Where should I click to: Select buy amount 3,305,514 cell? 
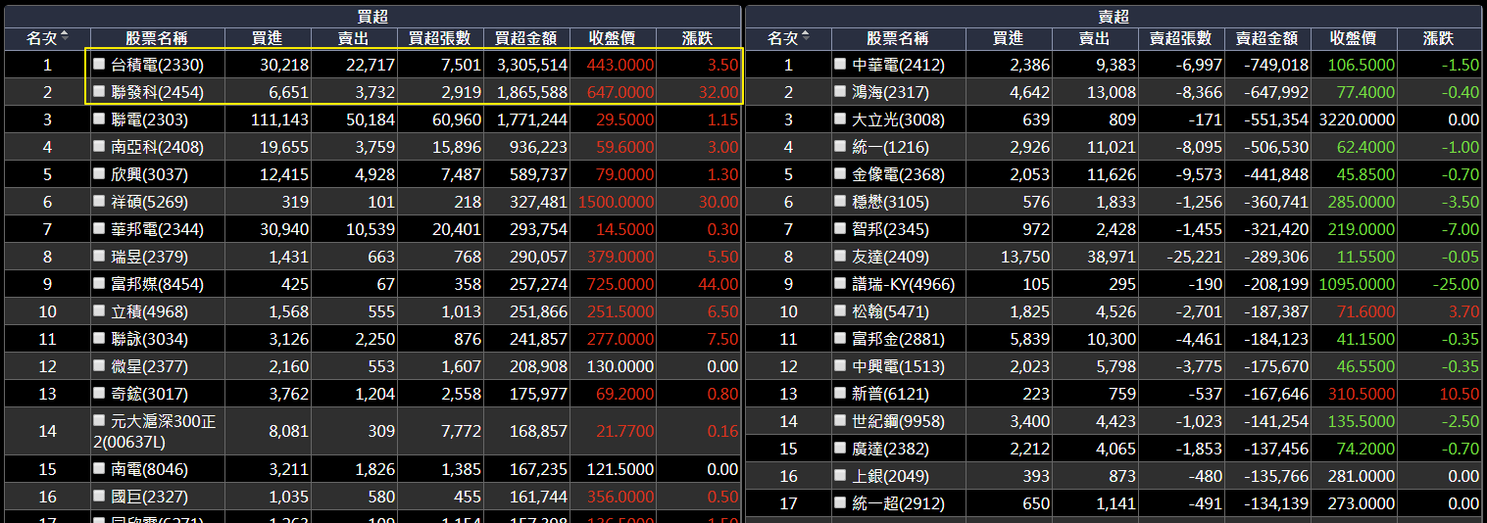coord(526,65)
